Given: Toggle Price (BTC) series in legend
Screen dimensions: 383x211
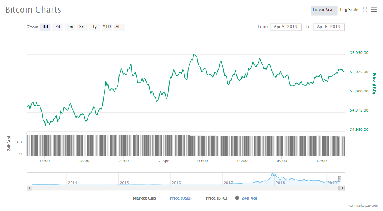Looking at the screenshot, I should click(x=213, y=198).
